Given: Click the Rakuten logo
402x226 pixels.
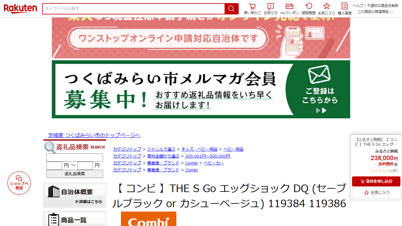Looking at the screenshot, I should [20, 8].
